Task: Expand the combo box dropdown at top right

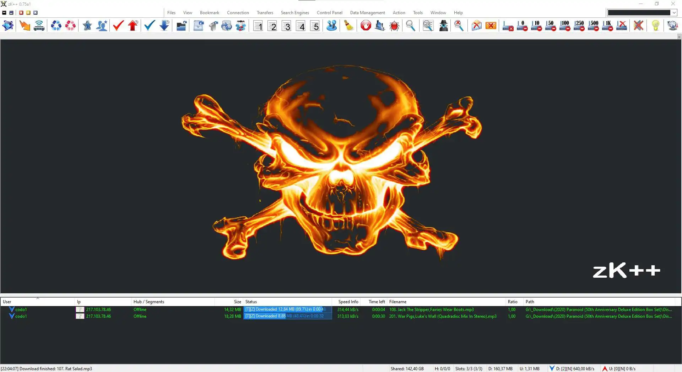Action: [x=674, y=13]
